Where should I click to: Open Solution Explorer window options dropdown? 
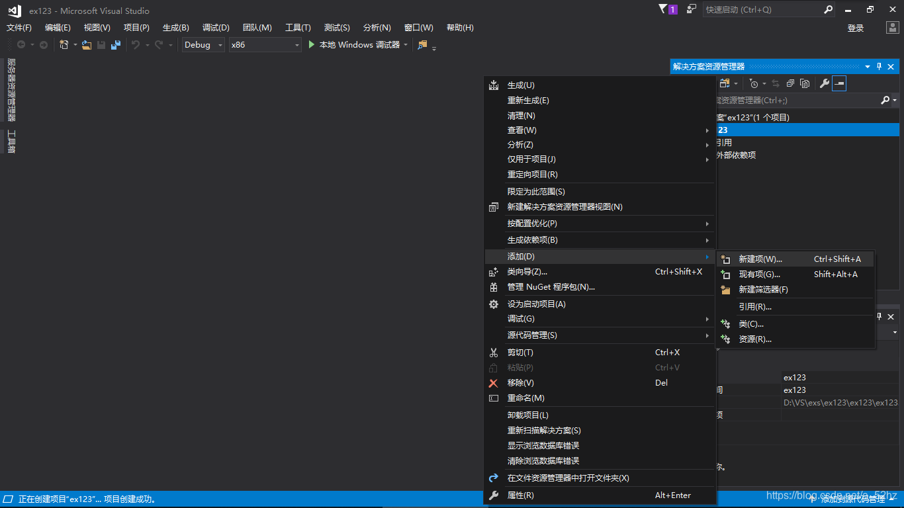868,67
